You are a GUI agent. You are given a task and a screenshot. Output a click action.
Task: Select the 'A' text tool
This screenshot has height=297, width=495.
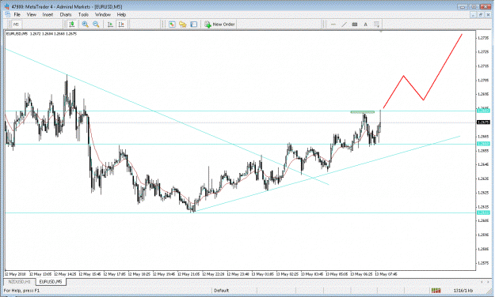[x=366, y=24]
